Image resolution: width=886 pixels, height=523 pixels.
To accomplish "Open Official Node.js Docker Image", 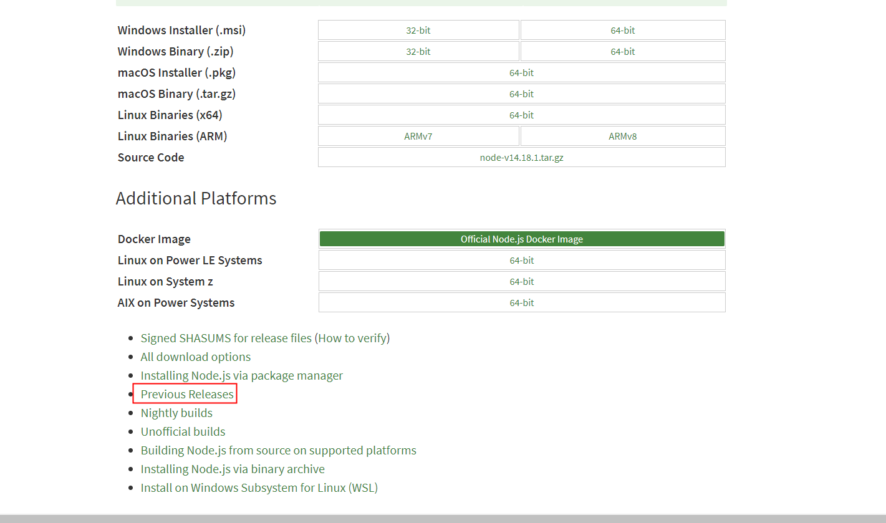I will pos(522,239).
